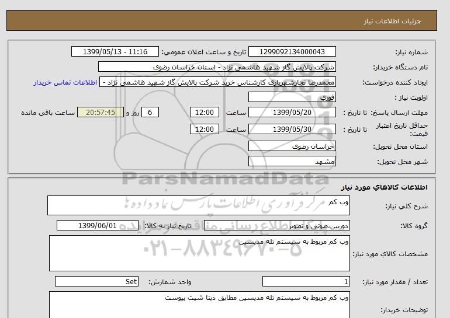Click the label اولویت نیاز
This screenshot has height=318, width=450.
tap(411, 97)
